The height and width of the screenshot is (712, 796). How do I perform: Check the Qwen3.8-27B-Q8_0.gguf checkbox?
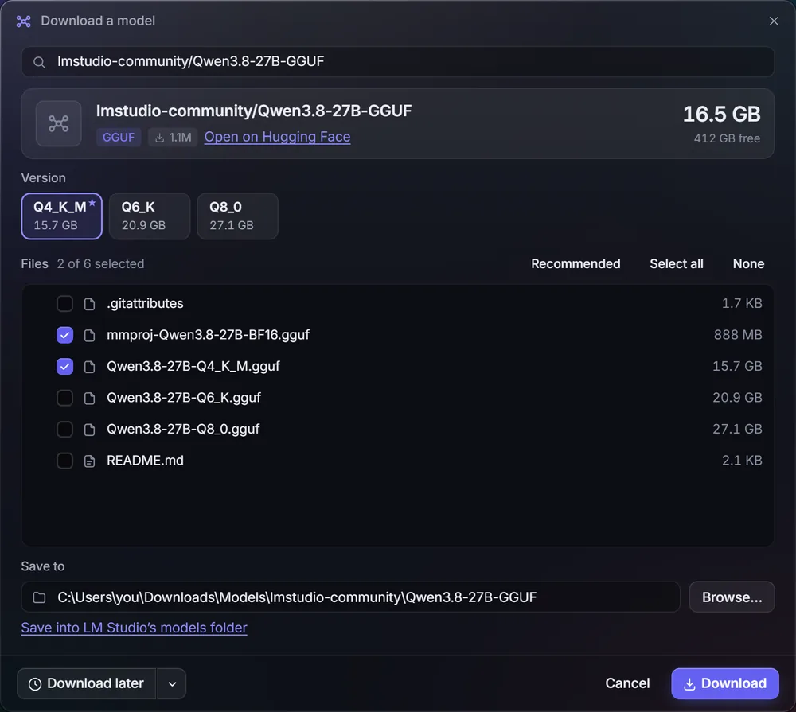[64, 430]
